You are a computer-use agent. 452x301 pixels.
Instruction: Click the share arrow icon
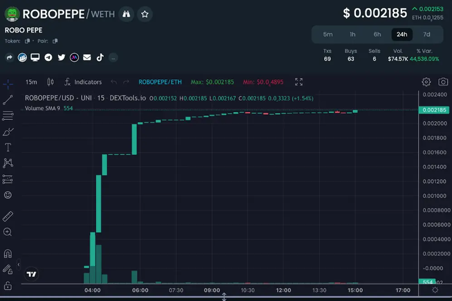[x=10, y=57]
